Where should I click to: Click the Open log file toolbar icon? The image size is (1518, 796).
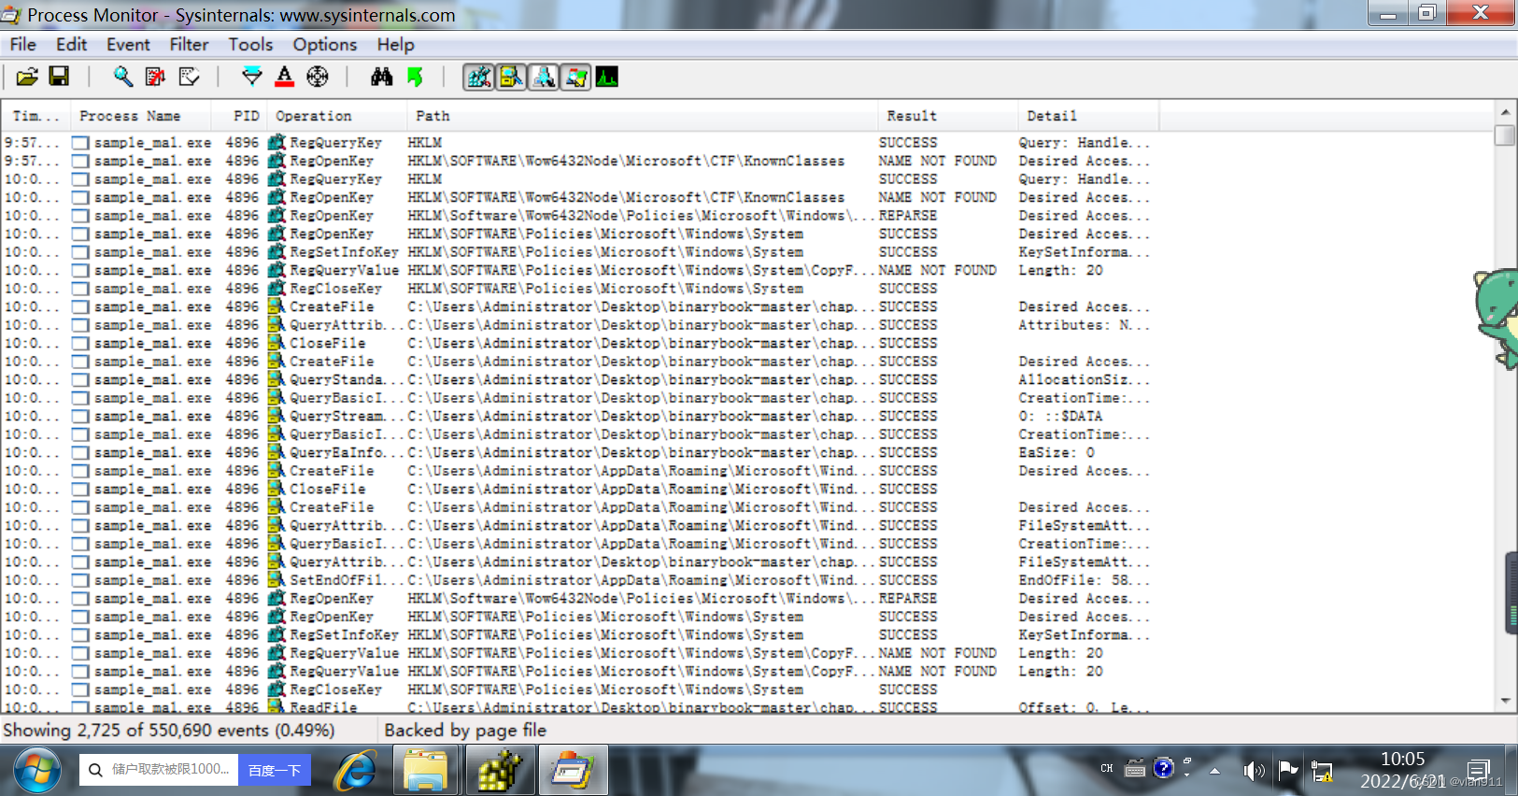click(x=27, y=77)
